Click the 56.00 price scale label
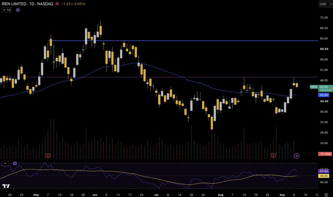 (x=324, y=59)
